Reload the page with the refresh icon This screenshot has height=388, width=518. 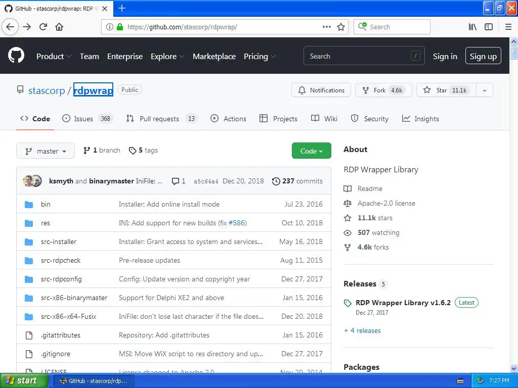(x=43, y=27)
